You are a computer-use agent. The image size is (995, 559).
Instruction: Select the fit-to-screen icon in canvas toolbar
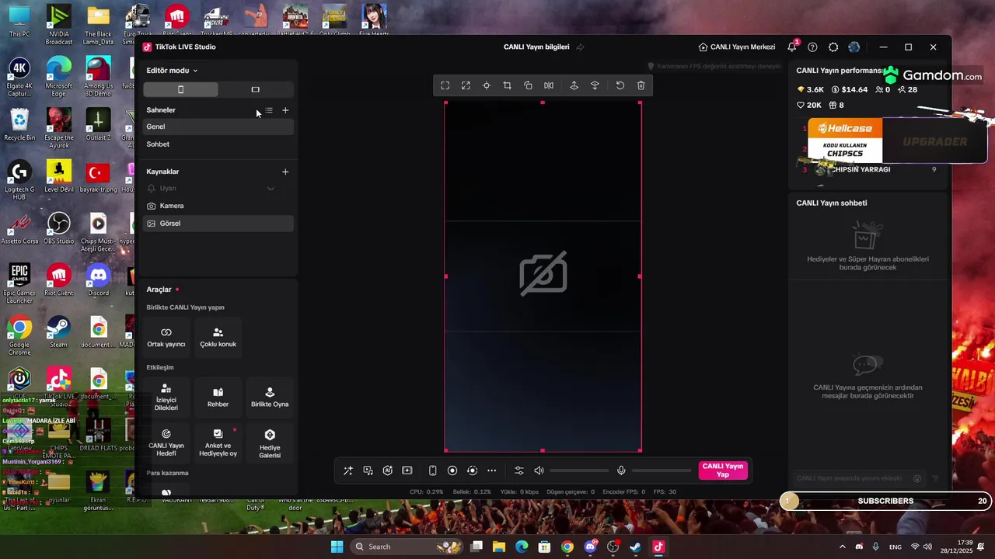[x=445, y=85]
